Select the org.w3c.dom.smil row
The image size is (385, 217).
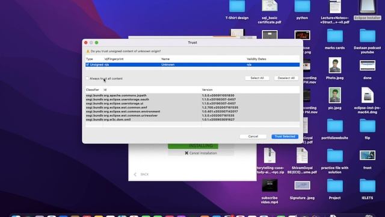(192, 119)
